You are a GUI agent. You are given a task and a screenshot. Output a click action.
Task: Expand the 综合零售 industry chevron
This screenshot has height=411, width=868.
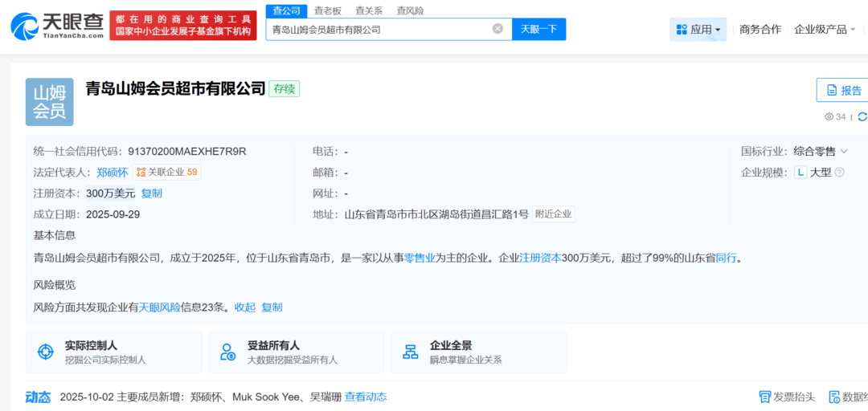(x=844, y=152)
